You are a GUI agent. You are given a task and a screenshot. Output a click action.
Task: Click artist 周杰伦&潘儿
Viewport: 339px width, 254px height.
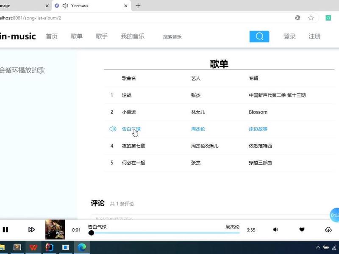pyautogui.click(x=205, y=146)
